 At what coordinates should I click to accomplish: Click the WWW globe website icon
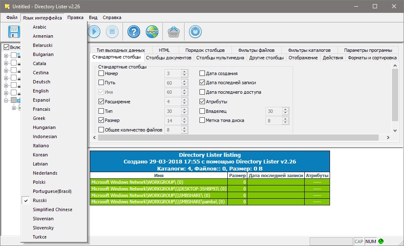152,32
